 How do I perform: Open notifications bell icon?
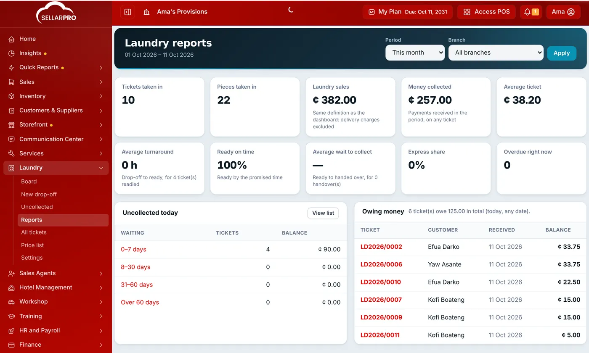(527, 12)
